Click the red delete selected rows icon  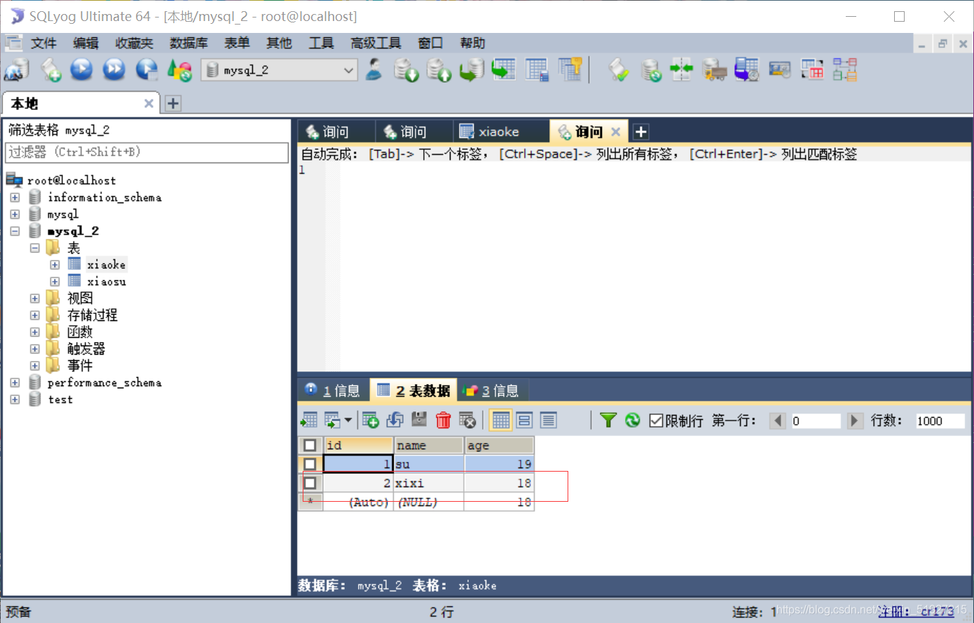tap(444, 420)
